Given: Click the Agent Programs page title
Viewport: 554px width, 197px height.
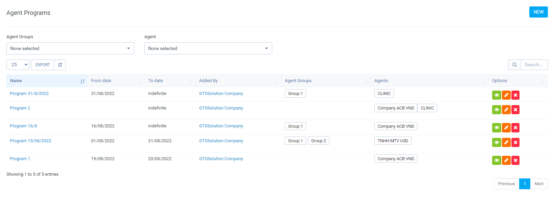Looking at the screenshot, I should point(28,13).
